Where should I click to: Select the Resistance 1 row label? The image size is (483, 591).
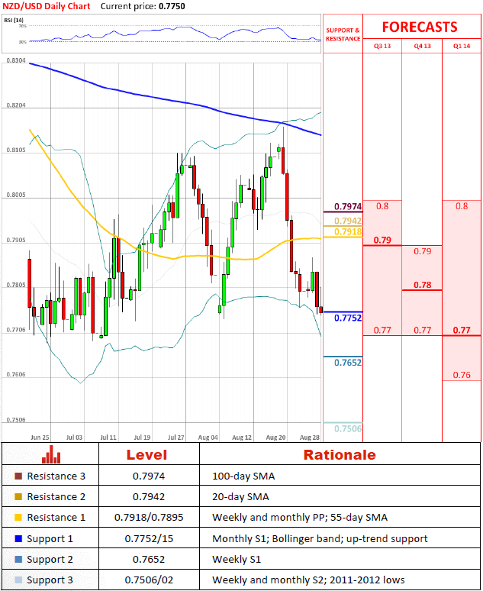56,518
